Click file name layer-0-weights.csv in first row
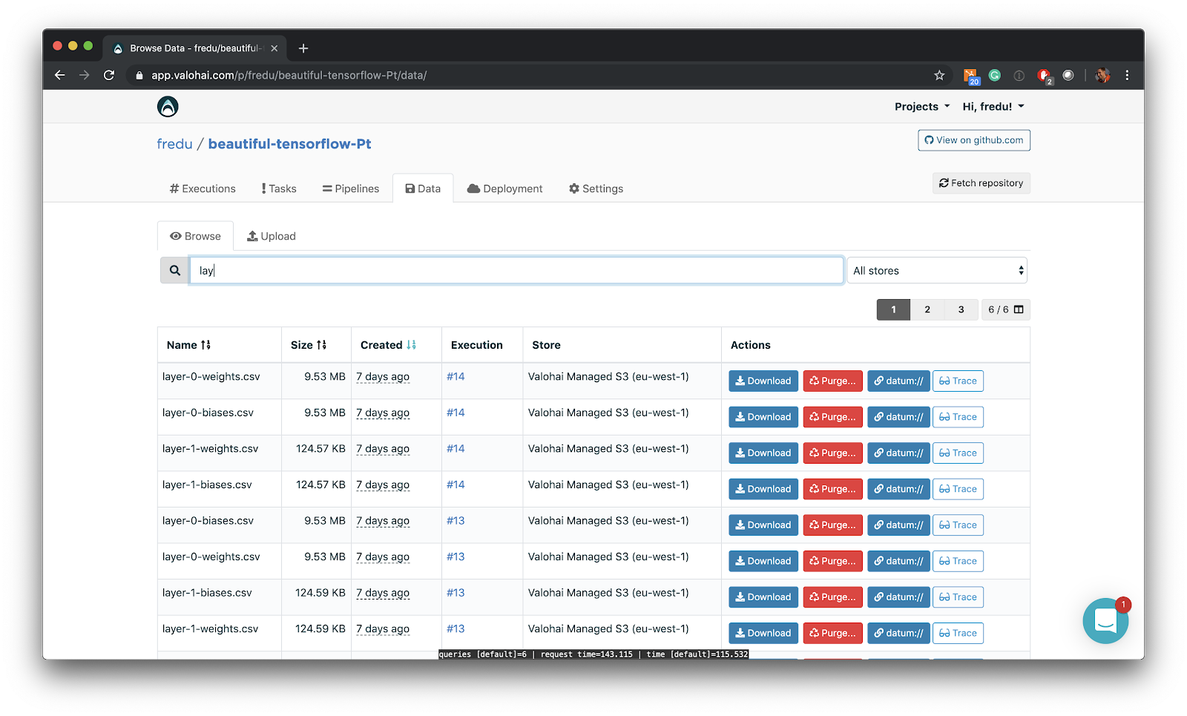The image size is (1187, 716). 211,376
